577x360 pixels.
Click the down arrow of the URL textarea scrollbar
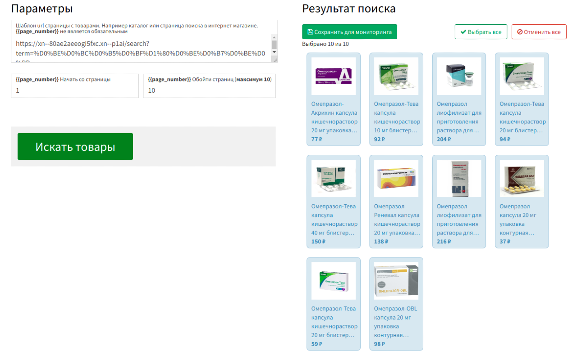[274, 52]
